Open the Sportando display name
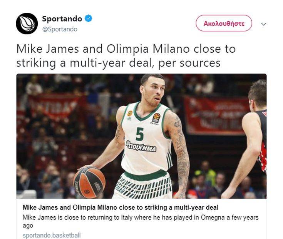Viewport: 283px width, 239px height. [62, 18]
